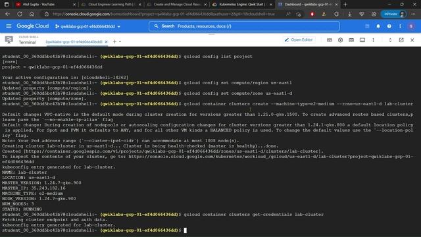Open the qwiklabs-gcp-01 project selector dropdown
The height and width of the screenshot is (237, 421).
pyautogui.click(x=87, y=26)
